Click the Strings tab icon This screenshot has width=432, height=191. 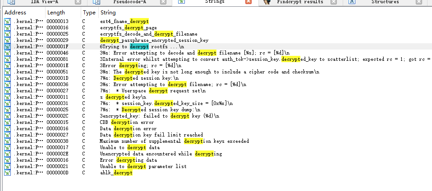pyautogui.click(x=182, y=2)
